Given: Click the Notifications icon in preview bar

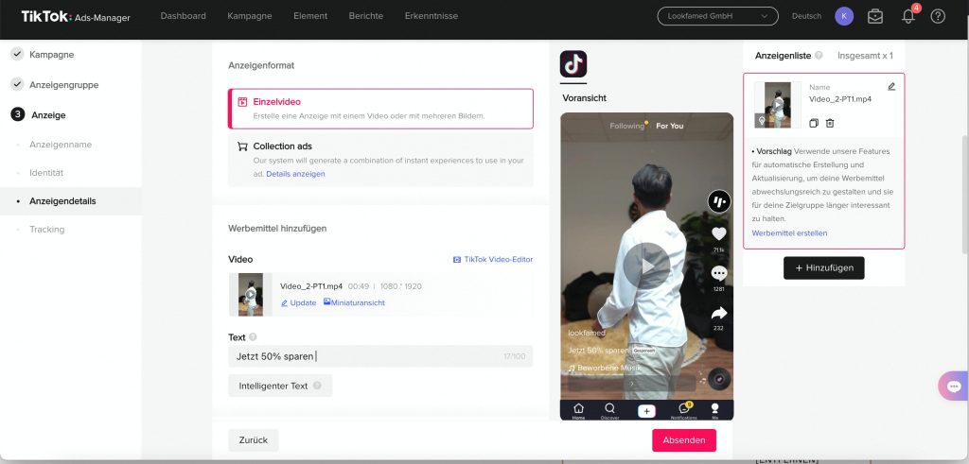Looking at the screenshot, I should 683,410.
